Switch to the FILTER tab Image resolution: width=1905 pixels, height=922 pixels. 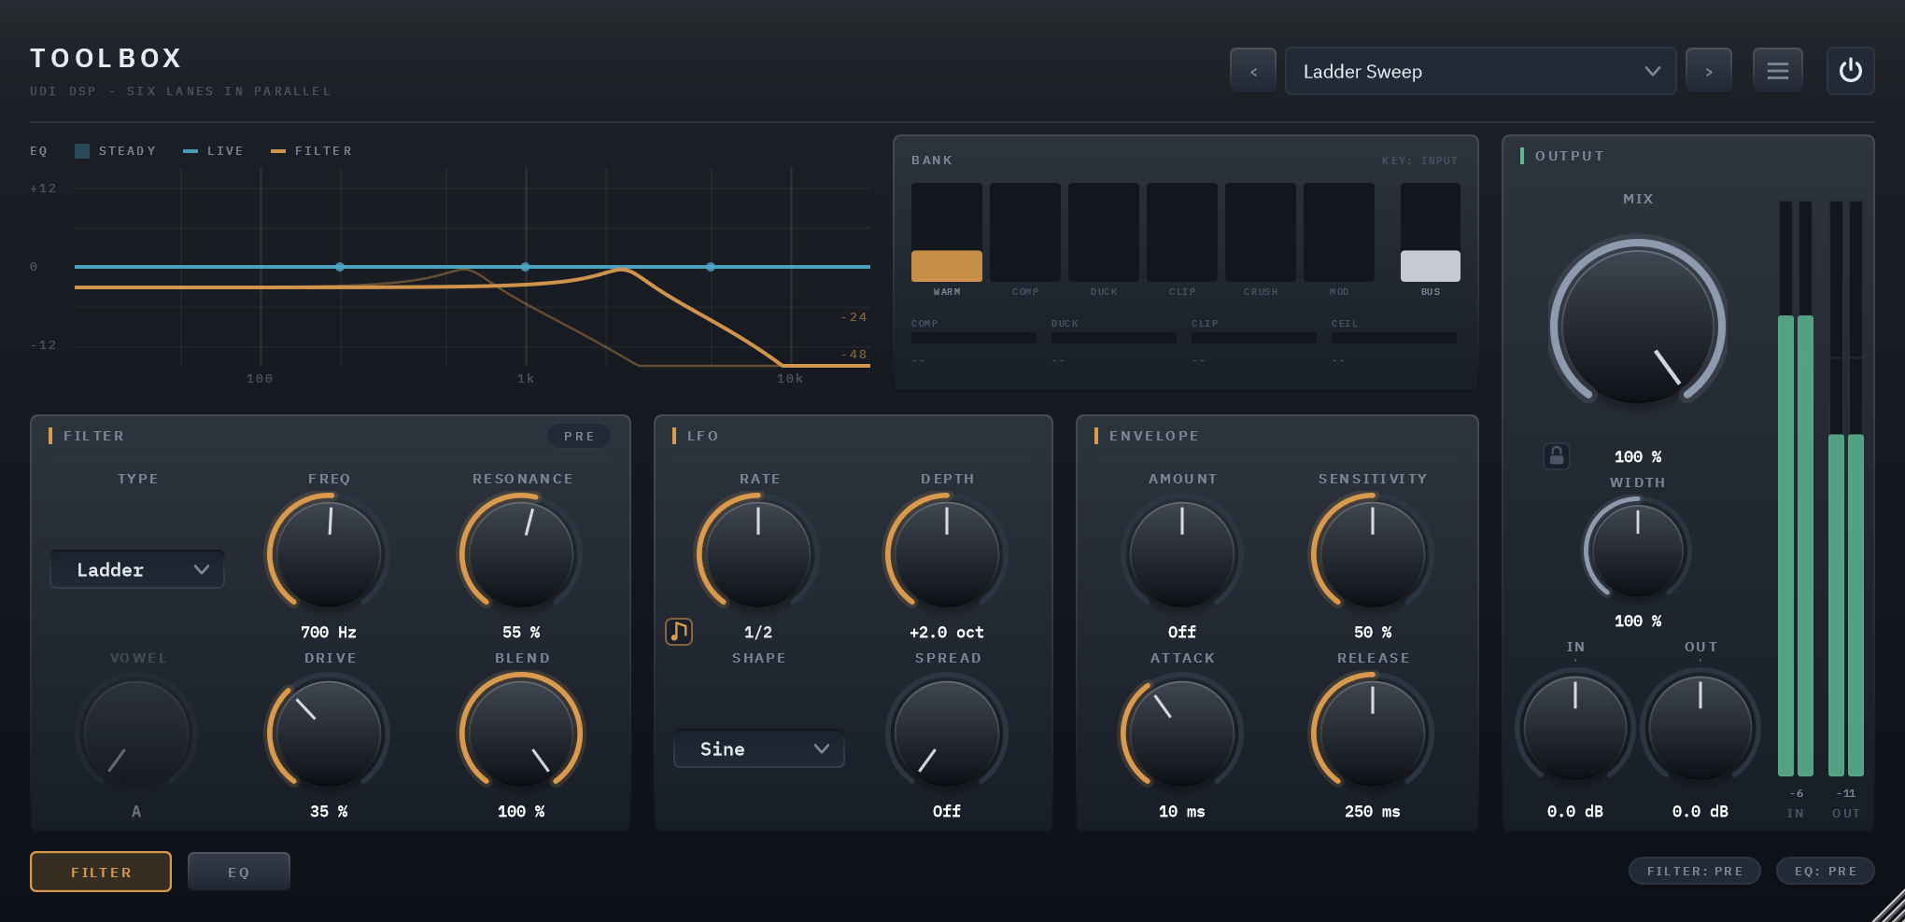[101, 872]
